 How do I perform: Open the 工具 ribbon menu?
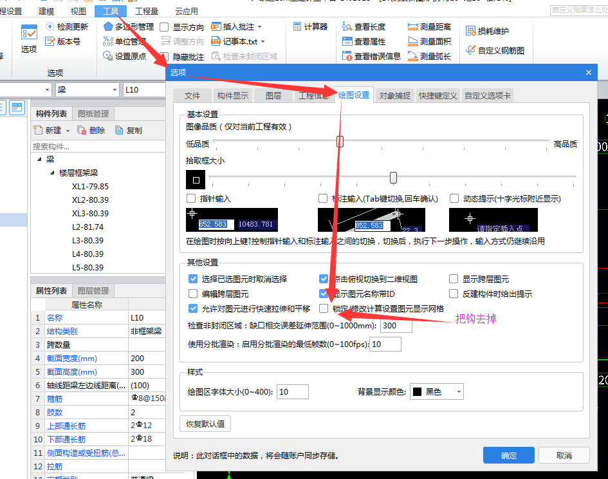click(x=111, y=10)
